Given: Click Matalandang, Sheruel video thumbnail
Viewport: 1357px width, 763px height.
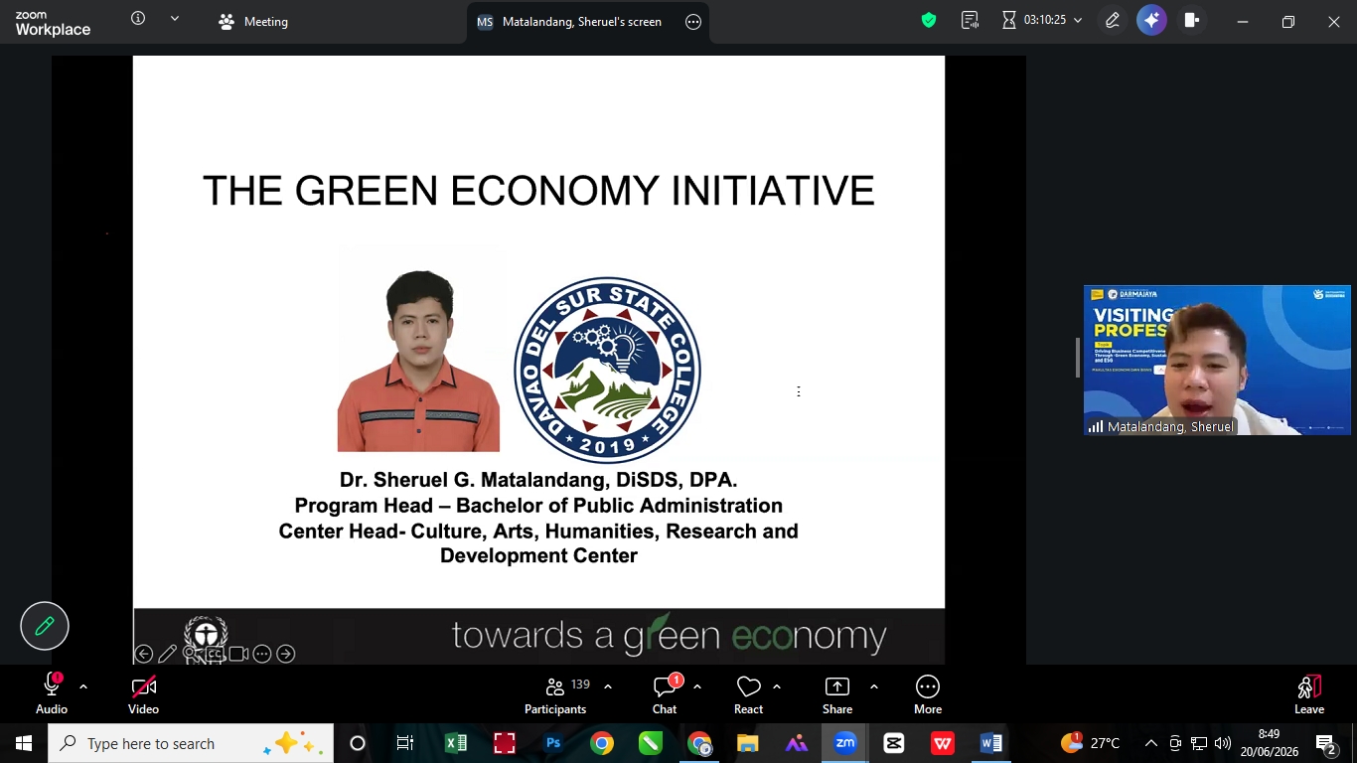Looking at the screenshot, I should pyautogui.click(x=1217, y=360).
